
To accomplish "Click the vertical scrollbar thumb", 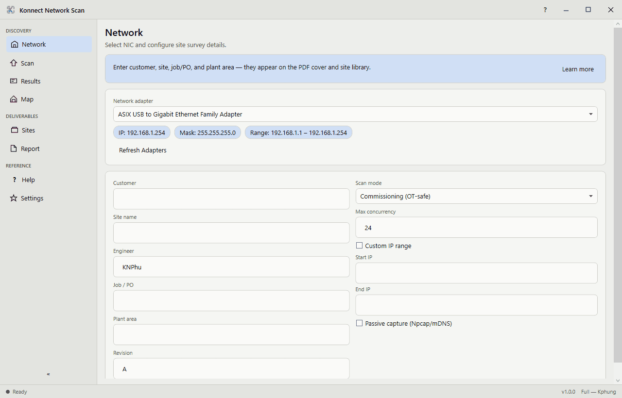I will [618, 195].
